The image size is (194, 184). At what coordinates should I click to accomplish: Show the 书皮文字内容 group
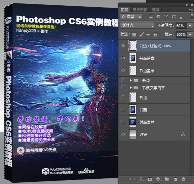[x=123, y=87]
